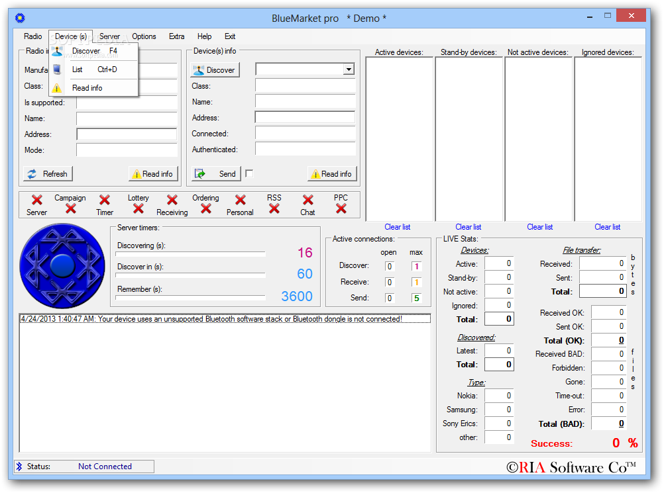Open the Radio menu
This screenshot has width=664, height=493.
pyautogui.click(x=32, y=36)
